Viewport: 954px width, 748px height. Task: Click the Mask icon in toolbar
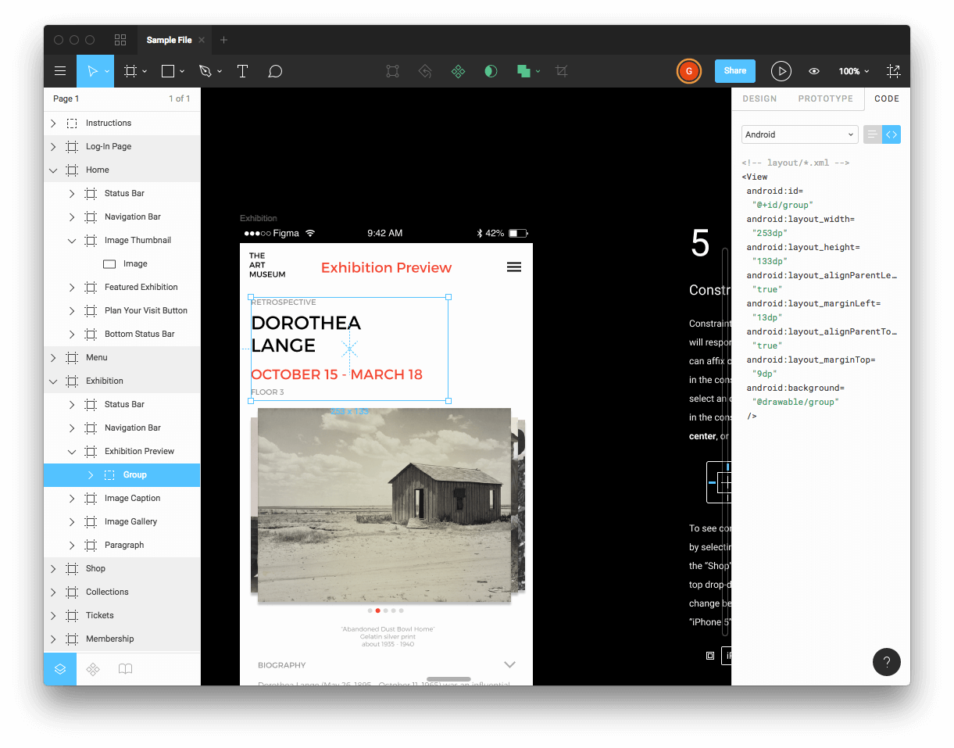pyautogui.click(x=491, y=71)
